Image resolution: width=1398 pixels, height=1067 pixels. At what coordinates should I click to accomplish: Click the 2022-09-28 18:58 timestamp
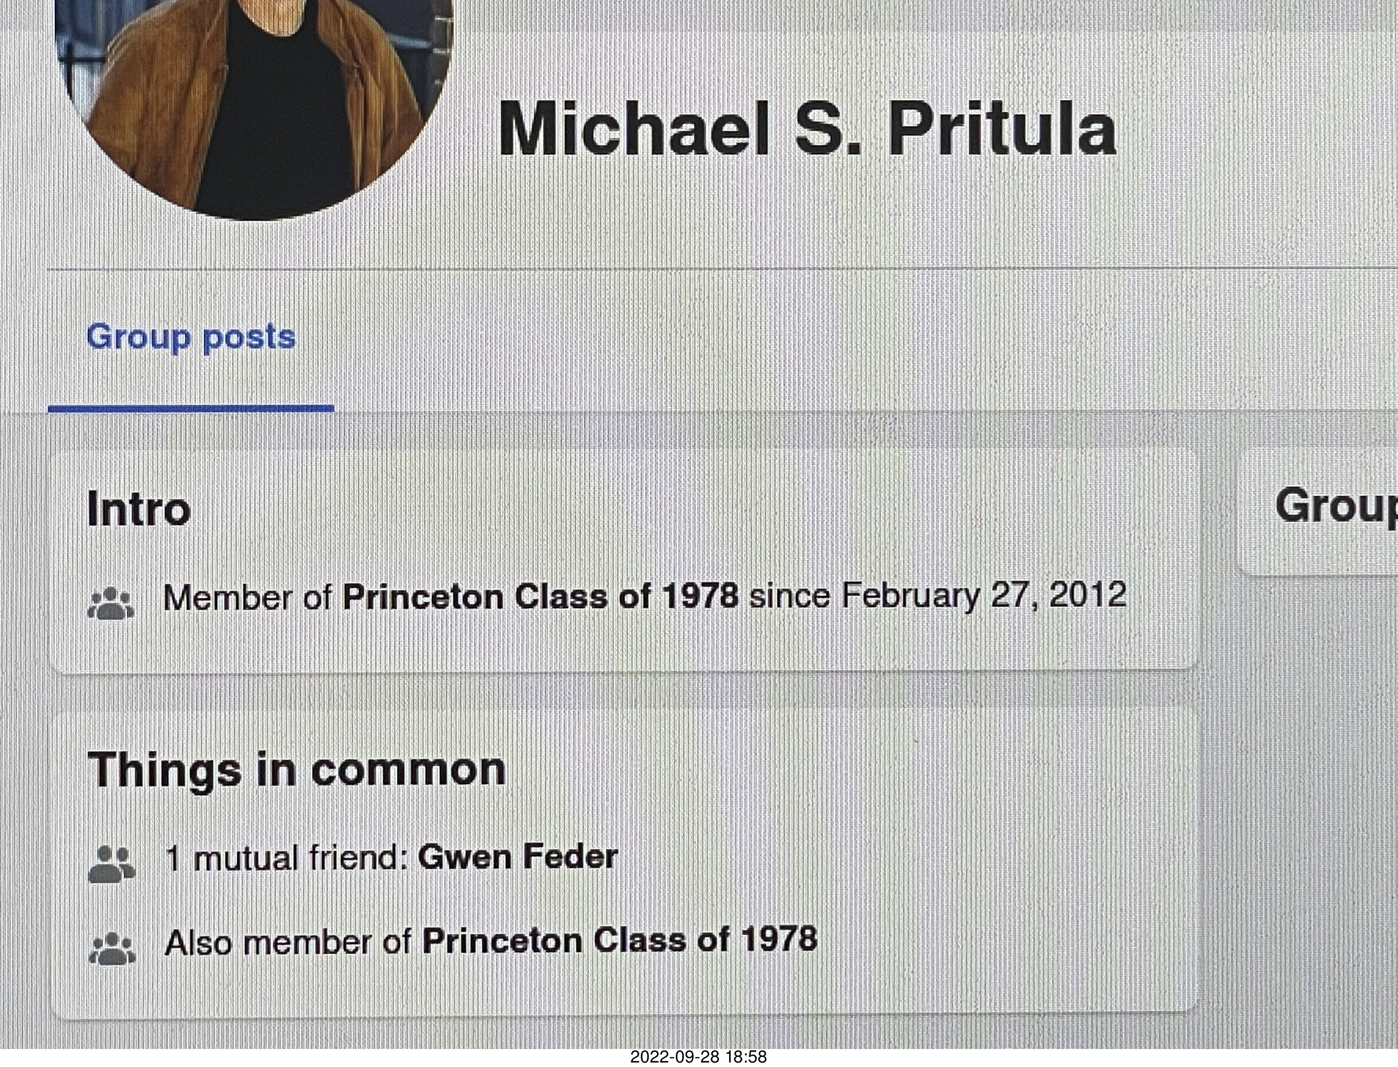tap(698, 1057)
